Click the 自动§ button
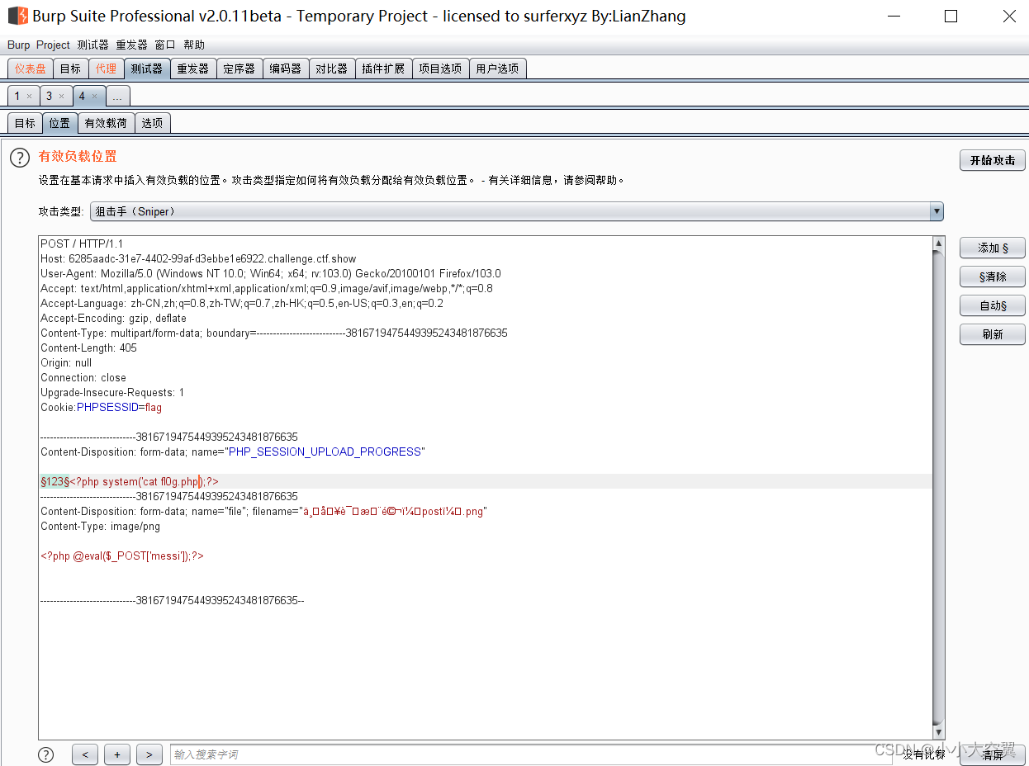 click(993, 305)
